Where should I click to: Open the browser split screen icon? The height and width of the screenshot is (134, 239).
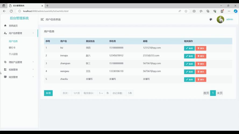pyautogui.click(x=194, y=11)
